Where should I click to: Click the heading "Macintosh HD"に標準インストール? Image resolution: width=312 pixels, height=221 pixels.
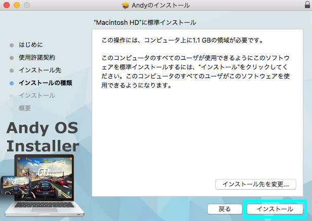(x=145, y=22)
